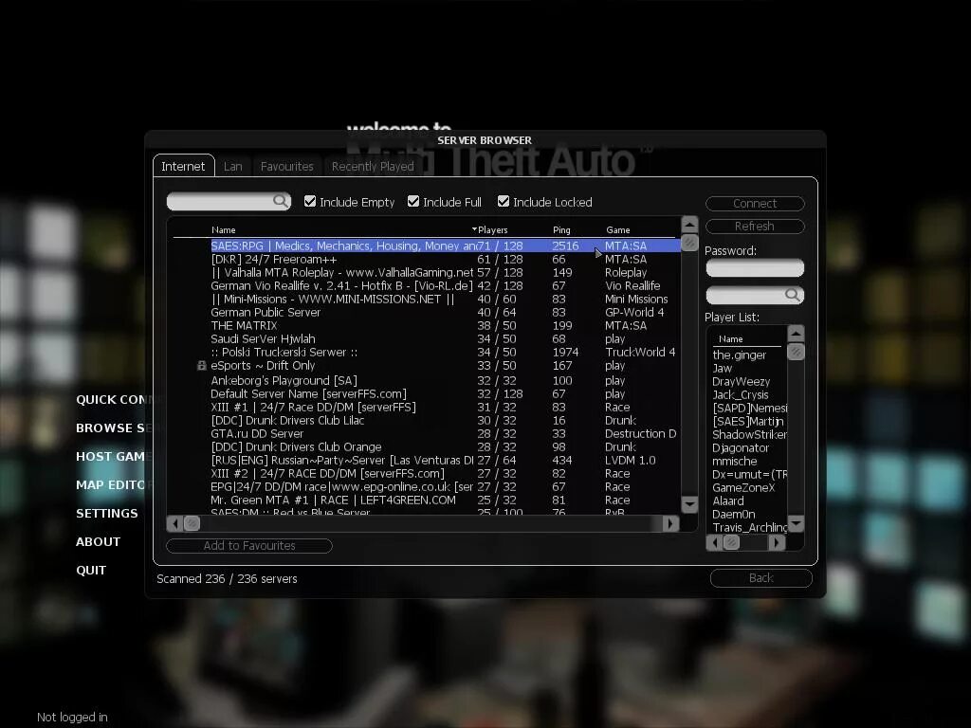The width and height of the screenshot is (971, 728).
Task: Select the [DKR] 24/7 Freeroam++ server
Action: 446,260
